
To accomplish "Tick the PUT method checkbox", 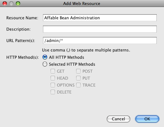I will 78,78.
